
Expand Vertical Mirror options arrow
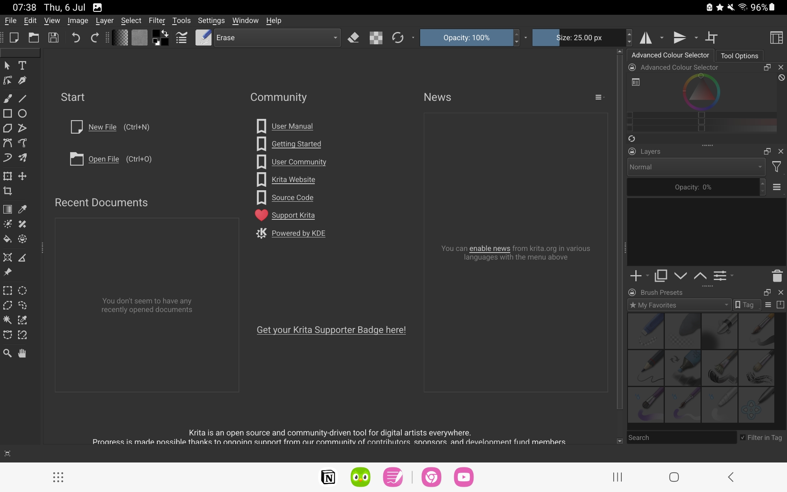click(696, 38)
